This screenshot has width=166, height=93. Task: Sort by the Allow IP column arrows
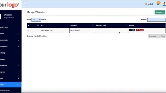point(93,25)
